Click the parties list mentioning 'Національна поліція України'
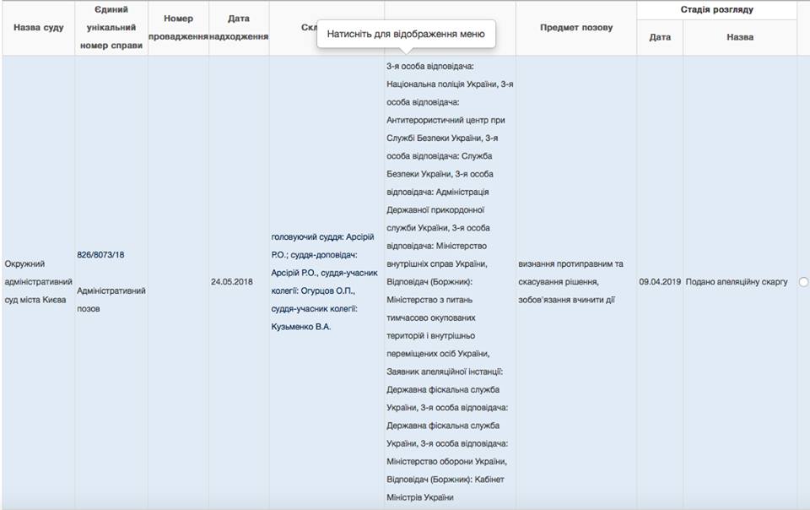 point(447,84)
